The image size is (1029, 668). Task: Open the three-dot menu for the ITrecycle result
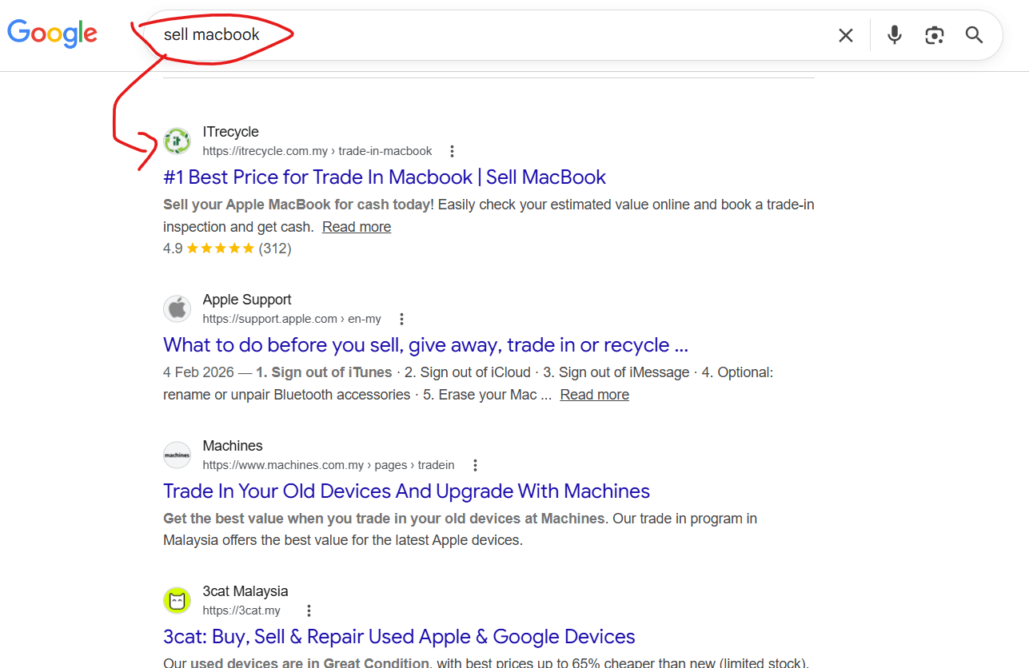(x=452, y=151)
